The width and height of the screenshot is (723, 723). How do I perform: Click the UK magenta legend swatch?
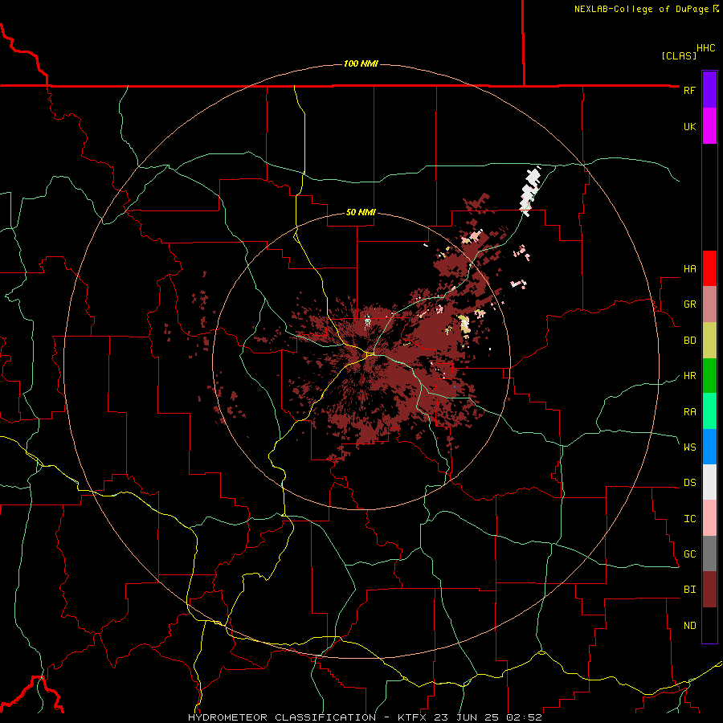coord(709,126)
